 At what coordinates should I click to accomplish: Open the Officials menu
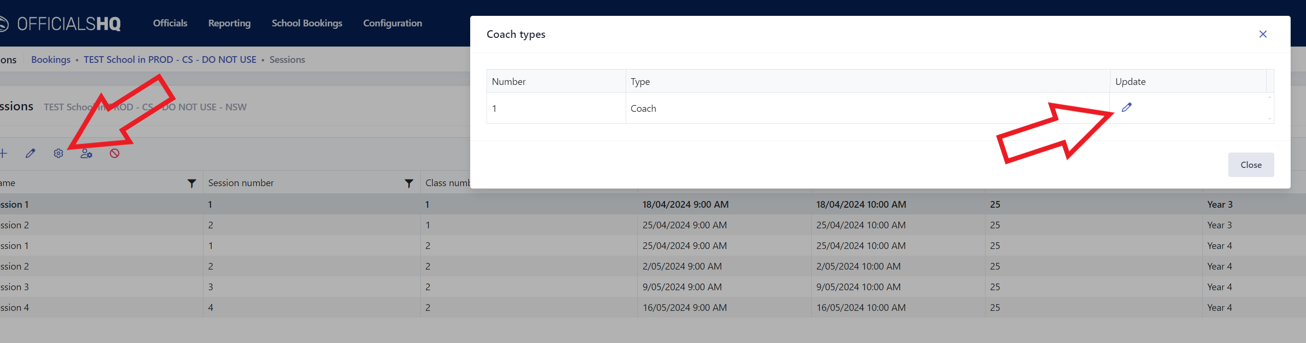pyautogui.click(x=170, y=24)
